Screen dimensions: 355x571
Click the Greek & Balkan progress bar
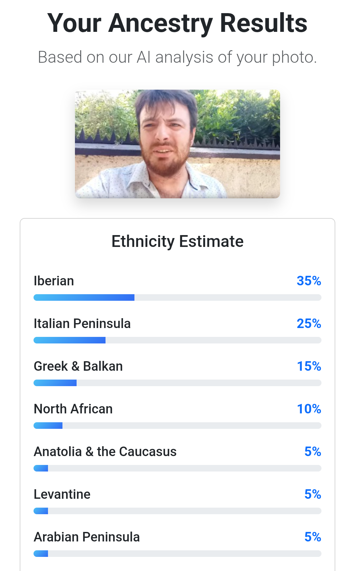tap(177, 383)
